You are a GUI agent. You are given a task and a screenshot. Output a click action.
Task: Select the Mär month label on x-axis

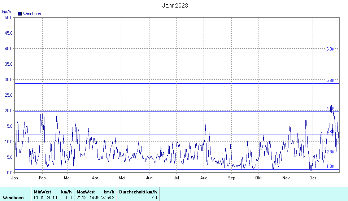(x=68, y=178)
